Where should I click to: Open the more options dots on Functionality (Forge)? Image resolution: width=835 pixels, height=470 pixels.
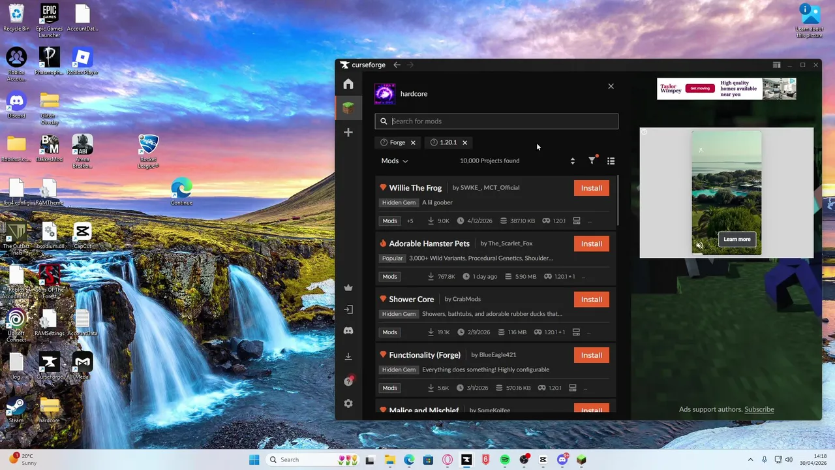586,388
